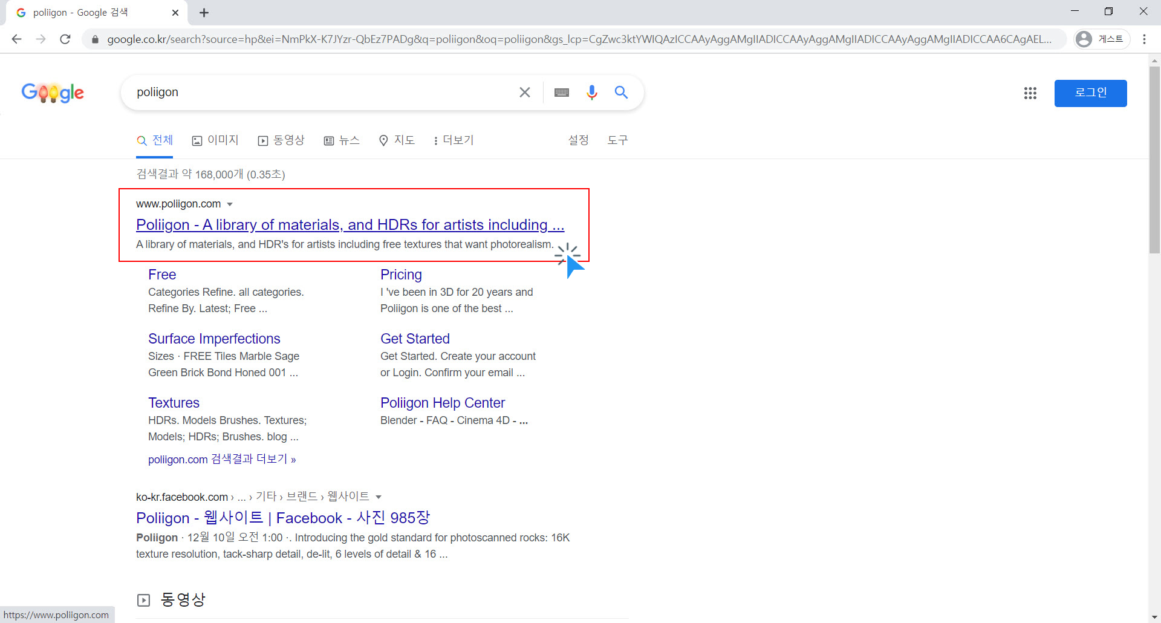Sign in with the 로그인 button
The height and width of the screenshot is (623, 1161).
[x=1090, y=93]
